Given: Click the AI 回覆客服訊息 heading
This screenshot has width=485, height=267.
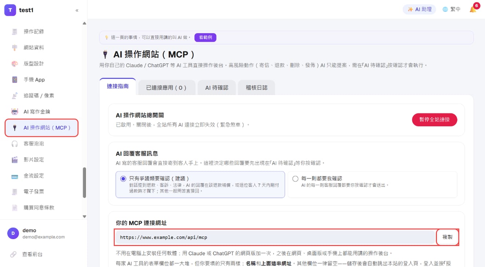Looking at the screenshot, I should [137, 153].
